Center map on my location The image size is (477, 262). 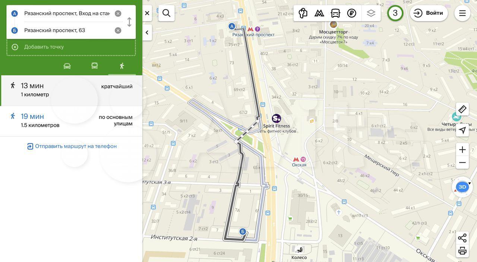pyautogui.click(x=462, y=130)
